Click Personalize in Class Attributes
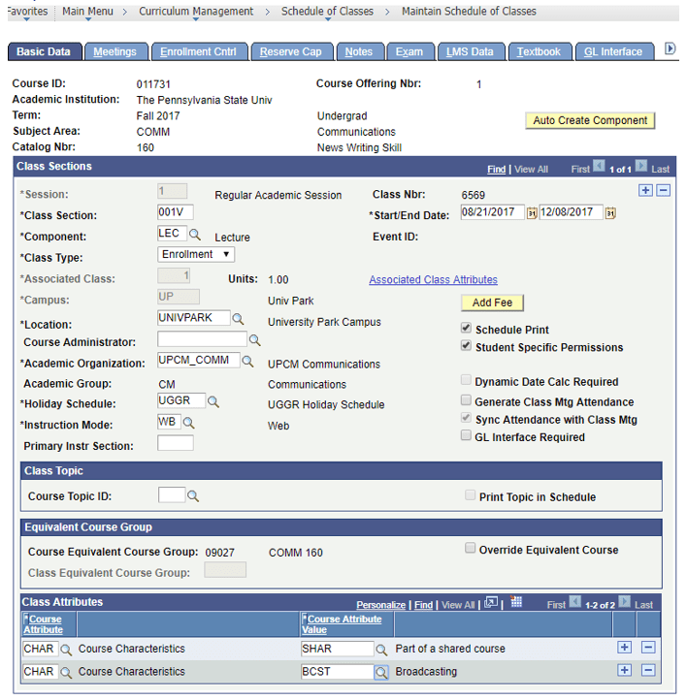 pos(381,605)
